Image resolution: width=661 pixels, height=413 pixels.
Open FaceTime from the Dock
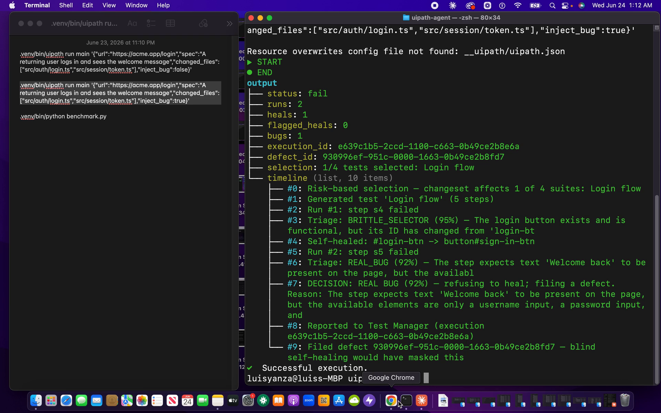pyautogui.click(x=202, y=400)
